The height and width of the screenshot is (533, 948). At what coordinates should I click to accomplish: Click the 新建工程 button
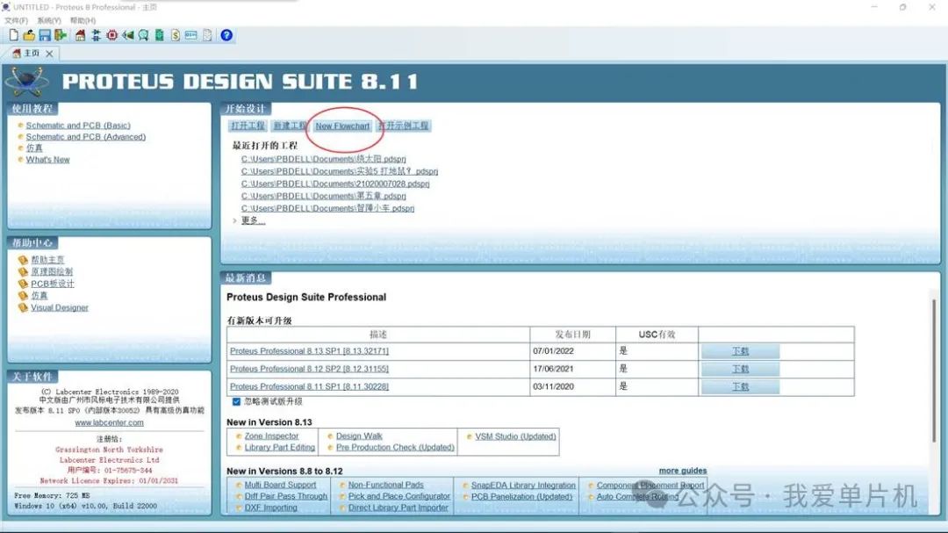pyautogui.click(x=290, y=126)
